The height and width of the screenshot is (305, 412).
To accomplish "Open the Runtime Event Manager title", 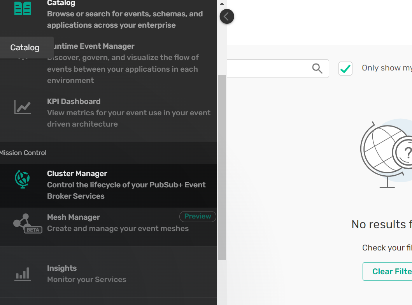I will pyautogui.click(x=93, y=46).
